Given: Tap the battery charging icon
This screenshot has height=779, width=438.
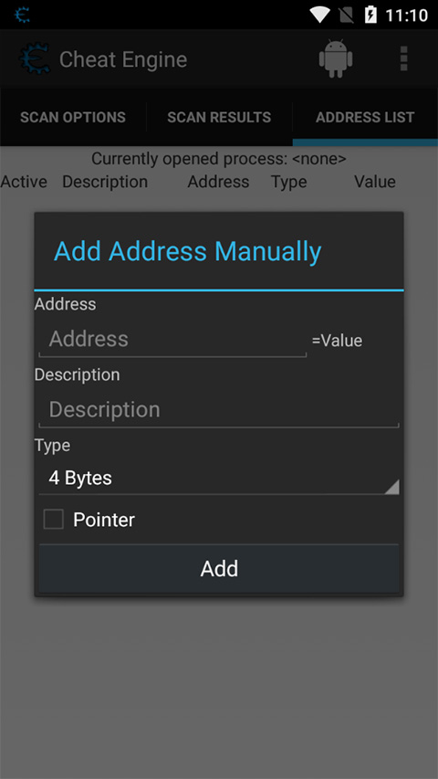Looking at the screenshot, I should click(370, 15).
